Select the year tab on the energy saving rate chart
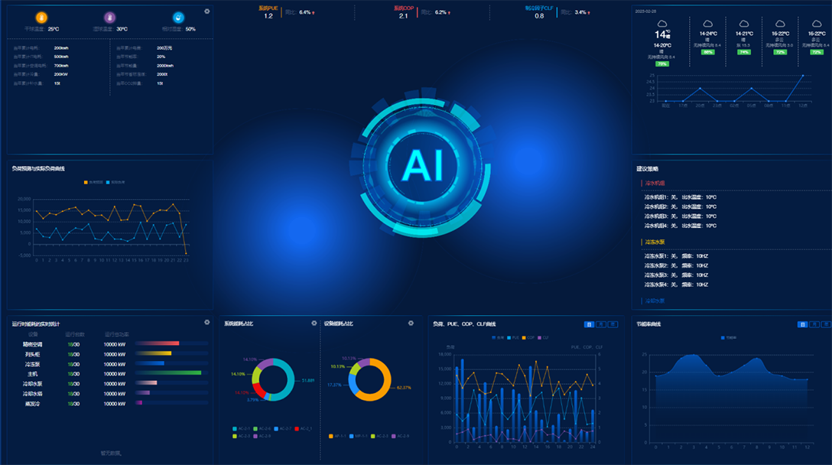 point(827,324)
